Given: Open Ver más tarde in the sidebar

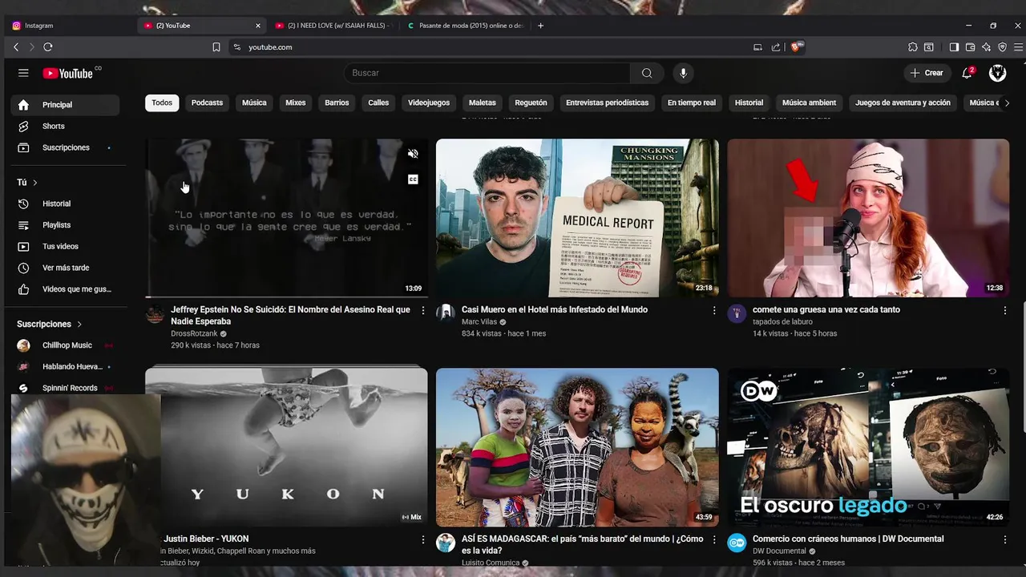Looking at the screenshot, I should (x=65, y=268).
